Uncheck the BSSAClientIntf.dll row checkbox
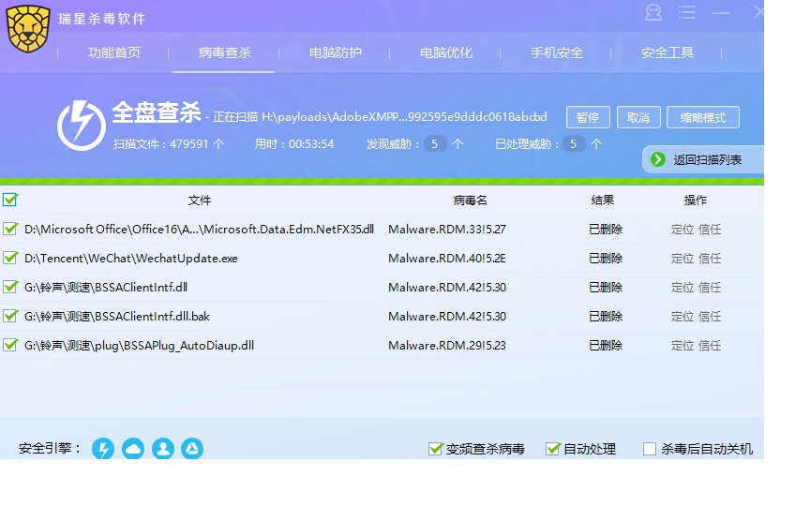The width and height of the screenshot is (810, 506). coord(9,286)
